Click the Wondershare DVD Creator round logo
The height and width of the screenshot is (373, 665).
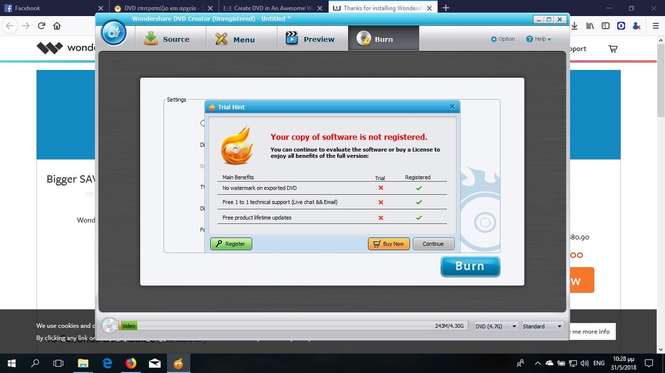pyautogui.click(x=113, y=34)
